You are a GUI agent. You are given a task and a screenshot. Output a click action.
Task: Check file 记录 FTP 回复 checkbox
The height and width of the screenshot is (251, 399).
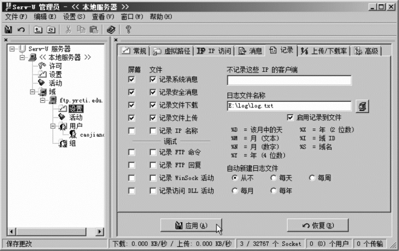(152, 165)
